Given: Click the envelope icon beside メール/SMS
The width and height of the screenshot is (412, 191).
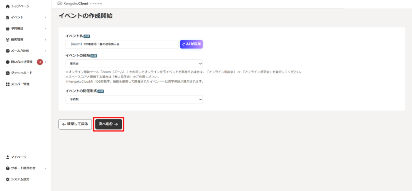Looking at the screenshot, I should (8, 51).
